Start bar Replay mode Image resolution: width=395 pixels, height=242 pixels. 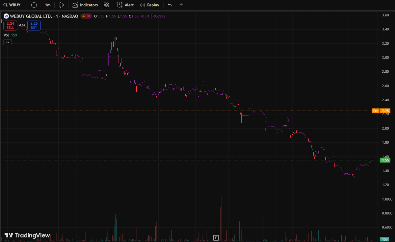149,5
